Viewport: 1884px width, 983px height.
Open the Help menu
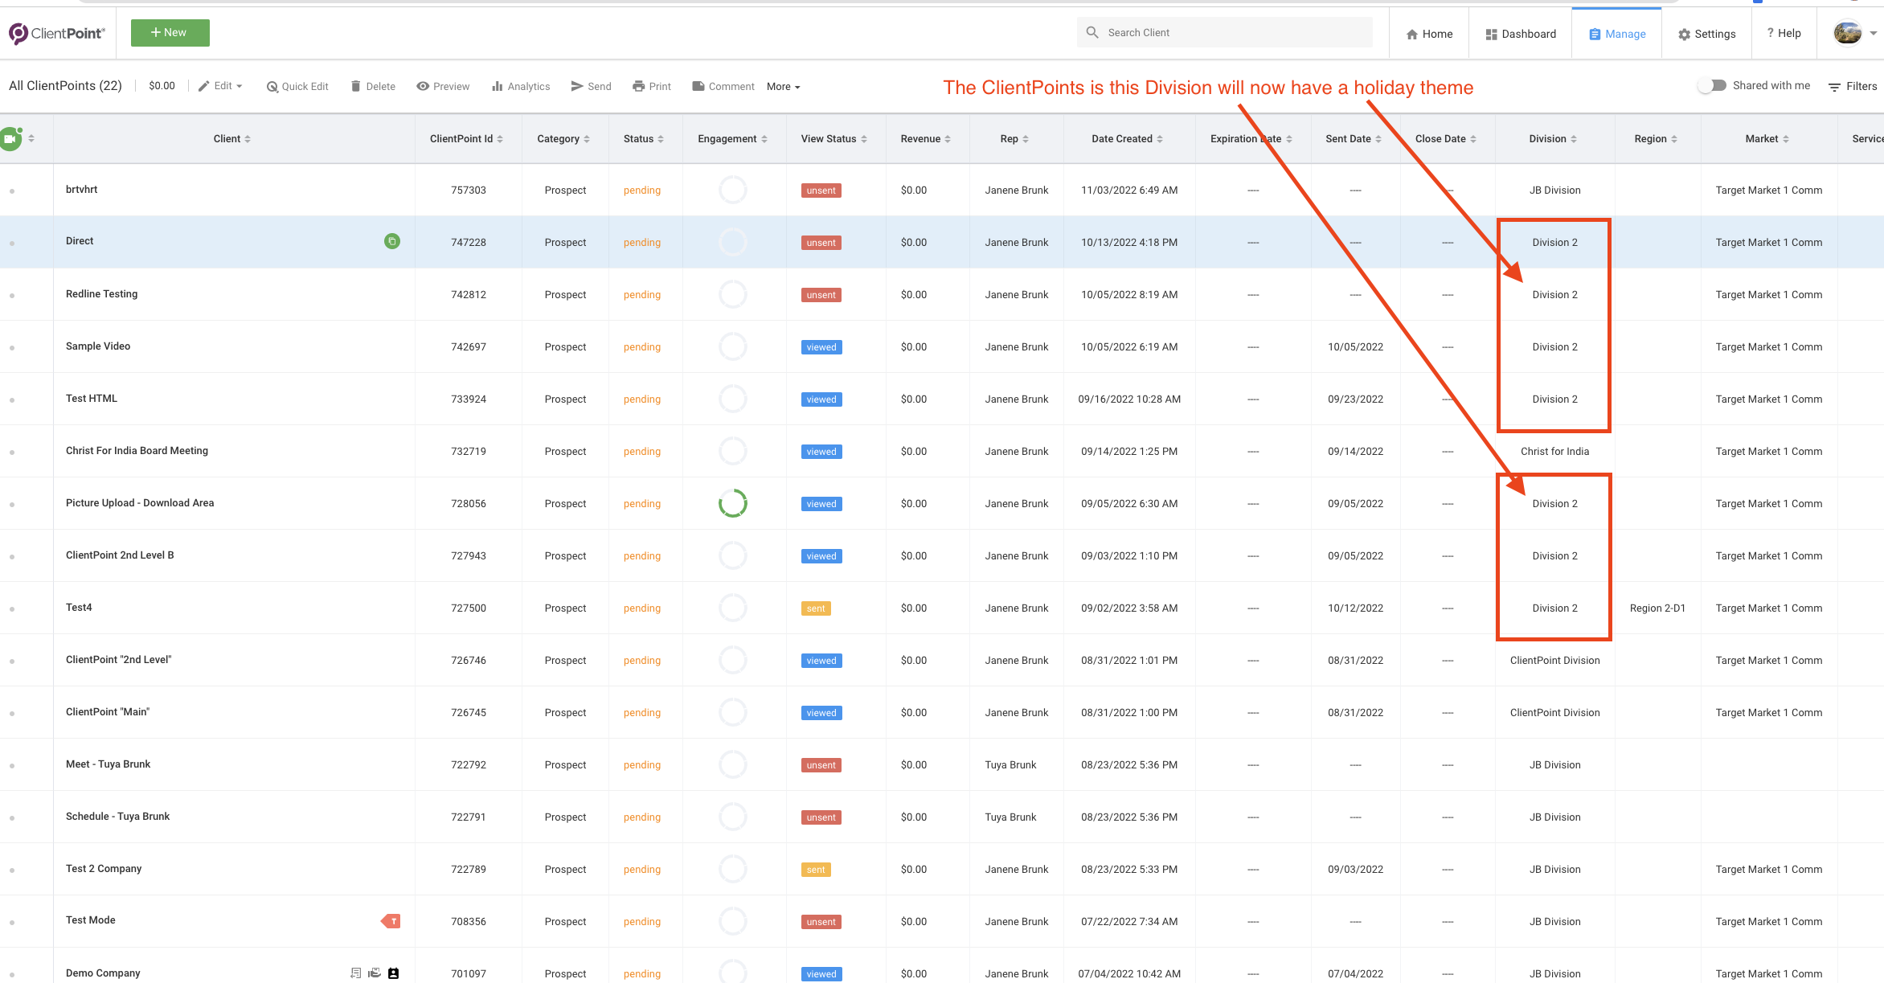1784,33
